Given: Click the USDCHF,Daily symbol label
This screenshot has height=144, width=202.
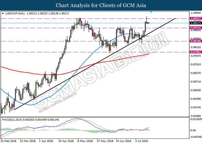Looking at the screenshot, I should click(x=15, y=13).
